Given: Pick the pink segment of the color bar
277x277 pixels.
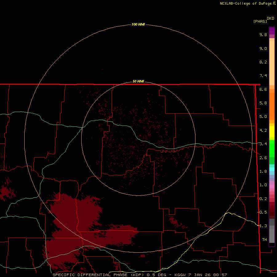Looking at the screenshot, I should [x=272, y=187].
